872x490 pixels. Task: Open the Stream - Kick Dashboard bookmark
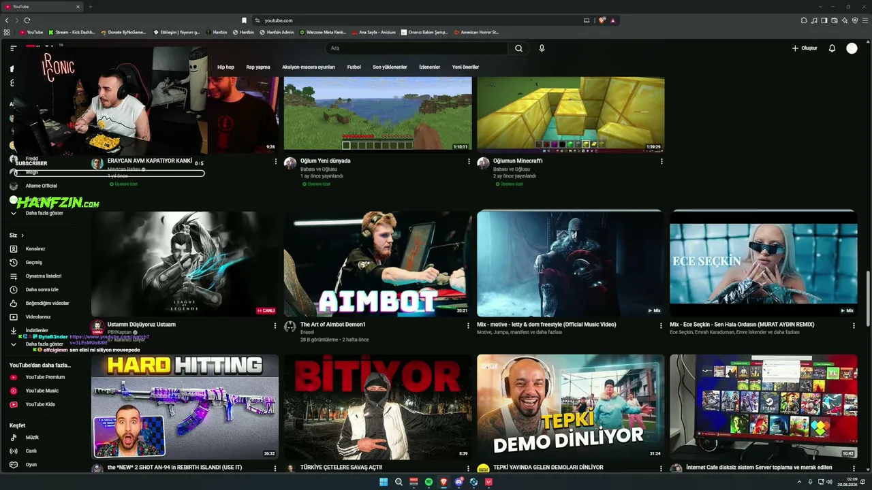72,32
